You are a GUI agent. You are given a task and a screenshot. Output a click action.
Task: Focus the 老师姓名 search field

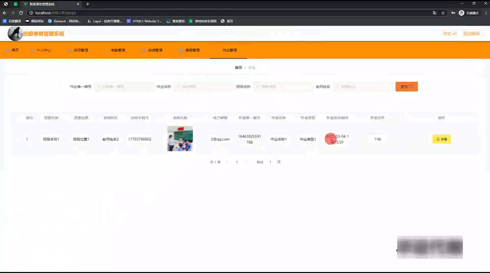(363, 87)
